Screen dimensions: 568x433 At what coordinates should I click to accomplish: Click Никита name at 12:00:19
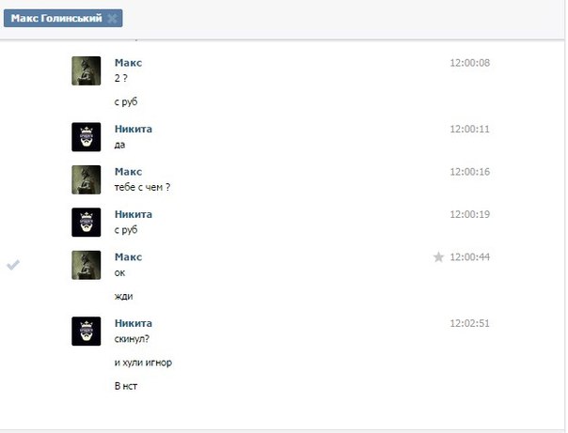[x=134, y=214]
